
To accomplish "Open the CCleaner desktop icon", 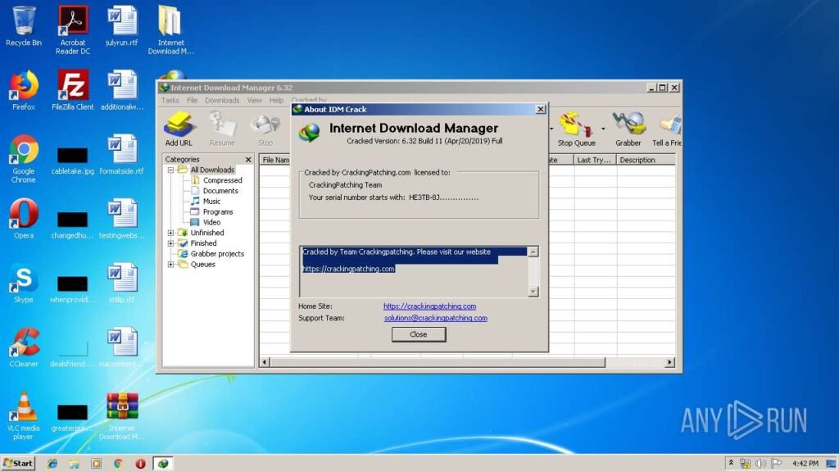I will (x=24, y=347).
